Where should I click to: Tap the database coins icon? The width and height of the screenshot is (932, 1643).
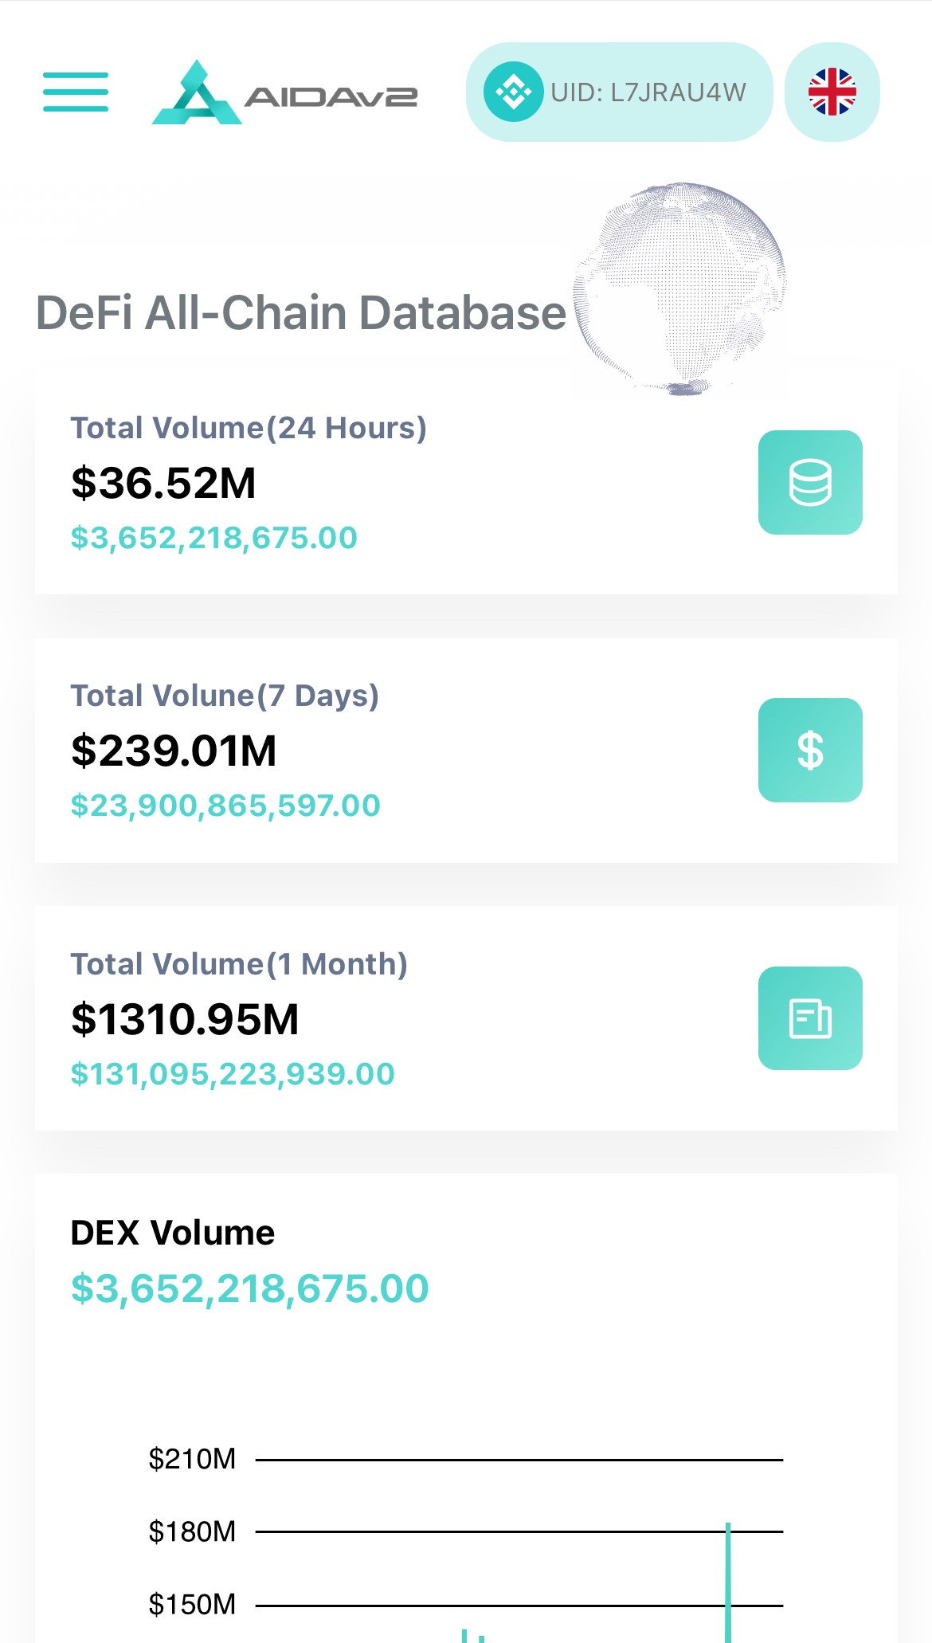pos(810,483)
